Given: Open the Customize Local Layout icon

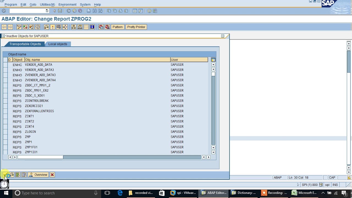Looking at the screenshot, I should [x=155, y=11].
